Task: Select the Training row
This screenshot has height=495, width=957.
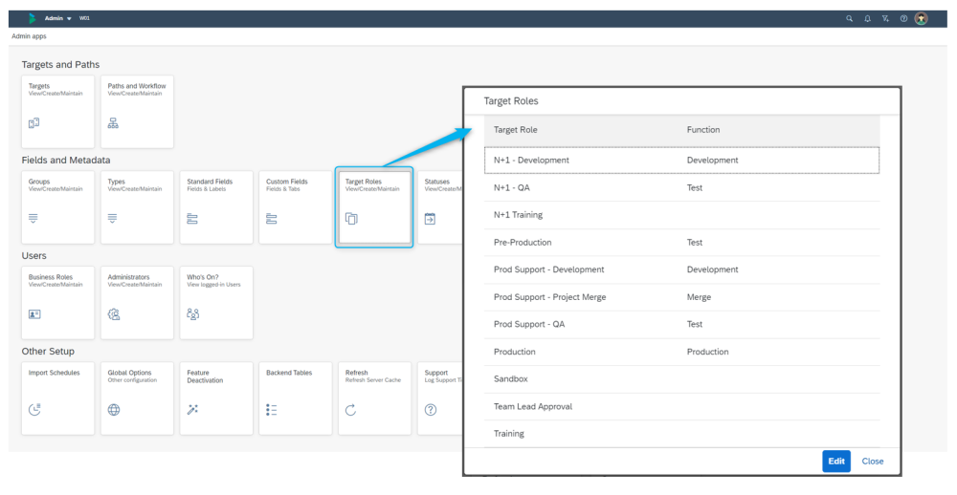Action: pyautogui.click(x=681, y=434)
